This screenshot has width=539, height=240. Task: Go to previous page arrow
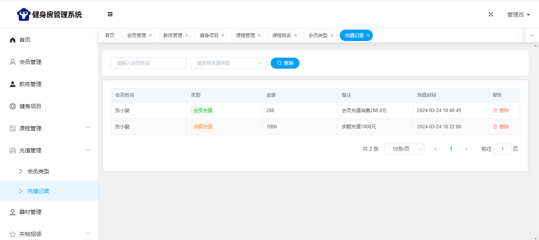coord(436,149)
